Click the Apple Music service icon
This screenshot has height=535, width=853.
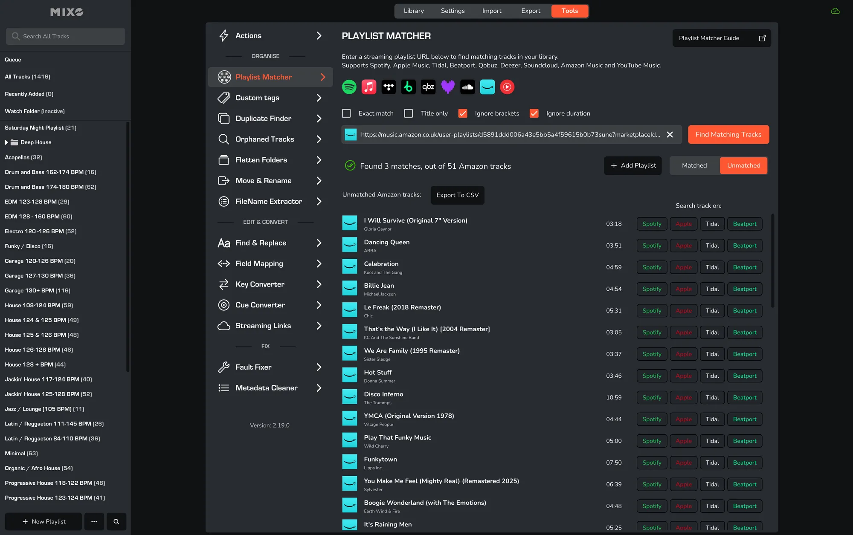pyautogui.click(x=369, y=87)
